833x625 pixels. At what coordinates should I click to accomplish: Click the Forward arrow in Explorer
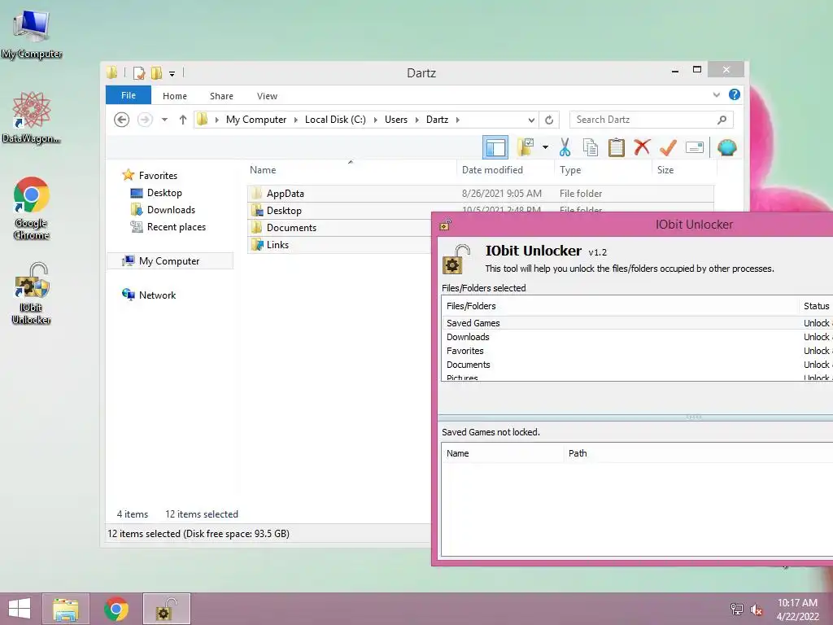145,120
